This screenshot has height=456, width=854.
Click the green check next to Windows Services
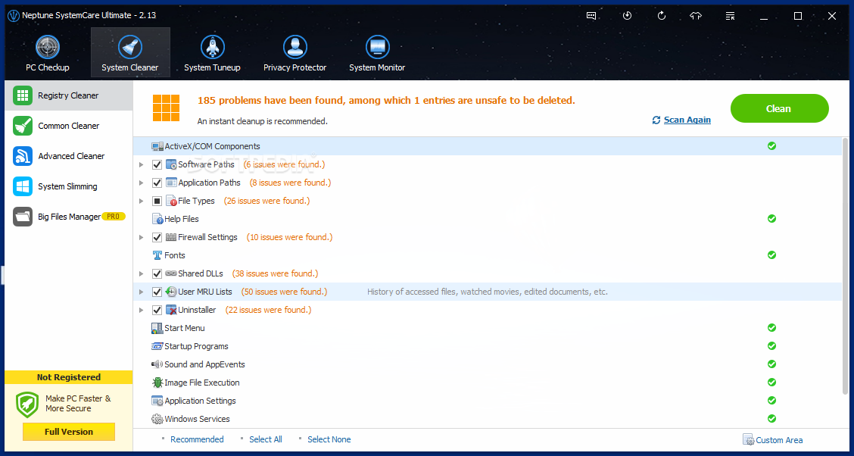[x=771, y=418]
